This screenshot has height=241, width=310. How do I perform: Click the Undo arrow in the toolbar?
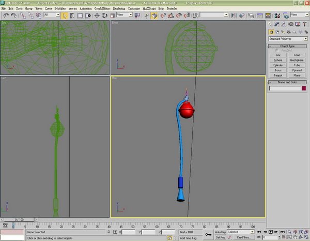pyautogui.click(x=6, y=16)
